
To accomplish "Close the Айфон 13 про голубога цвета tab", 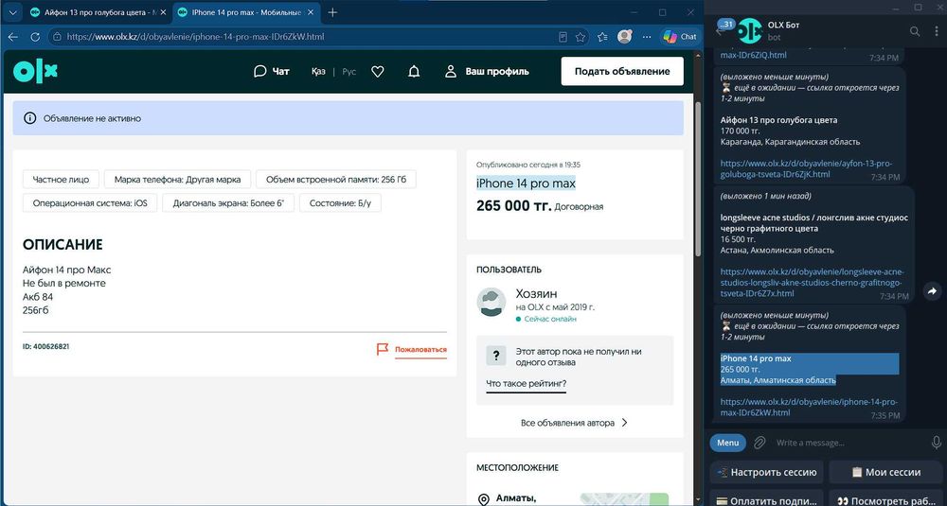I will pos(163,12).
